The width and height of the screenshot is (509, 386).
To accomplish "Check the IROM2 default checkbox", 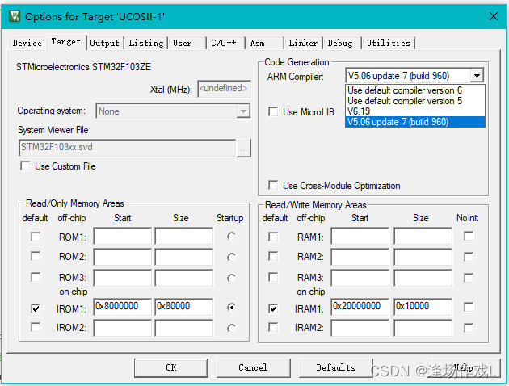I will coord(36,327).
